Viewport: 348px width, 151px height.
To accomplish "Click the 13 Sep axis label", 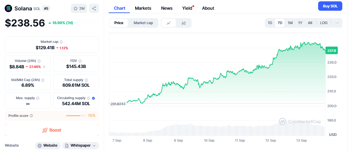I will (301, 140).
